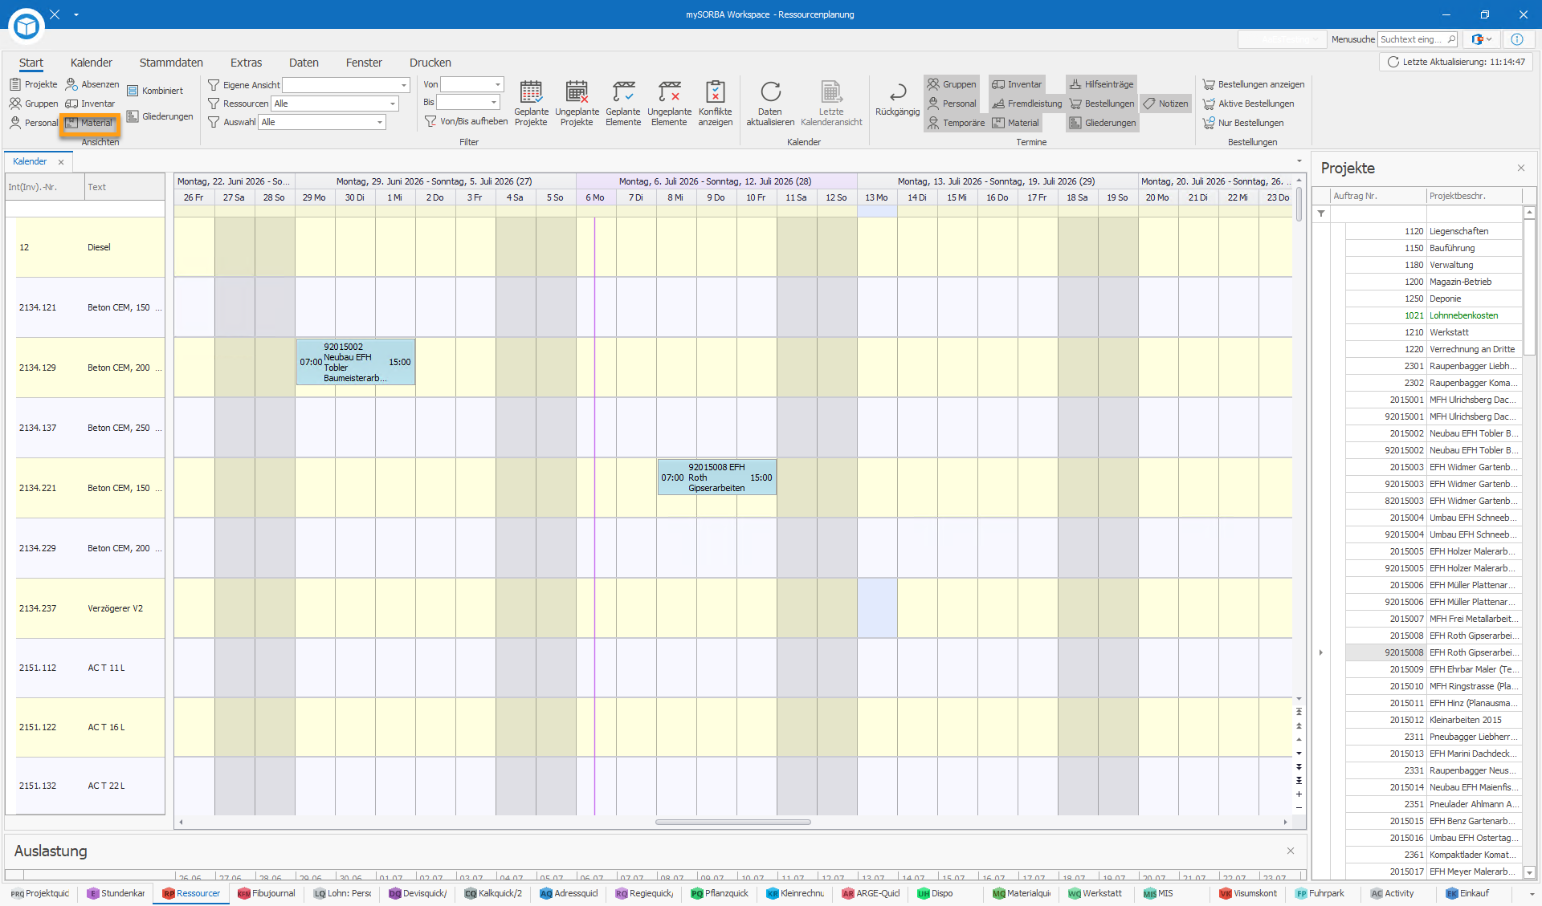Open the Drucken ribbon tab
Image resolution: width=1542 pixels, height=906 pixels.
[x=430, y=63]
